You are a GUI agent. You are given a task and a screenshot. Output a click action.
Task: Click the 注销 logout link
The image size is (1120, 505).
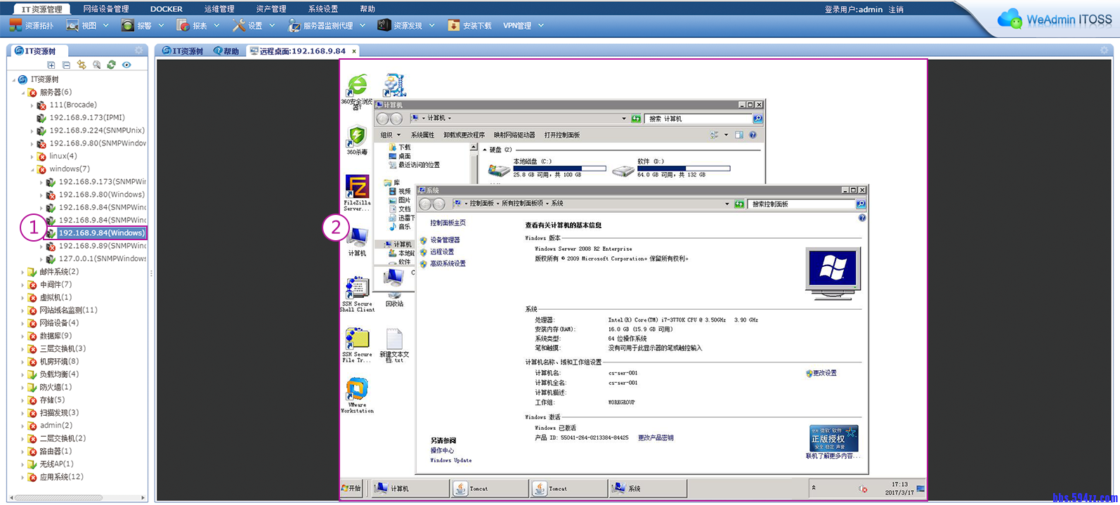click(896, 9)
